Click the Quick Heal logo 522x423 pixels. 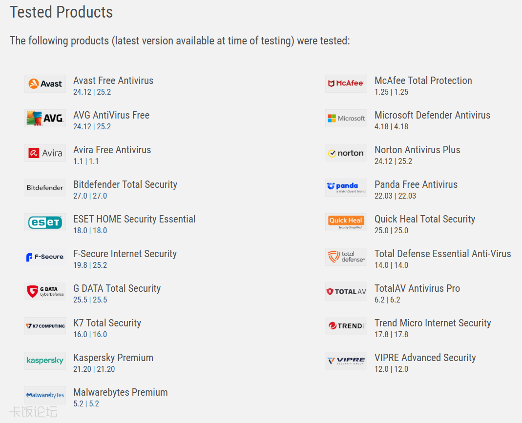tap(346, 222)
